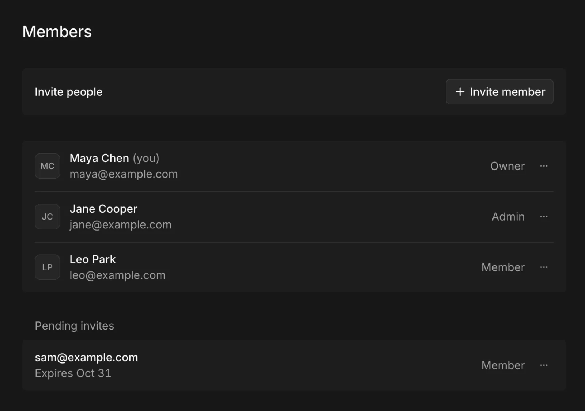Click the Pending invites section heading

click(75, 326)
